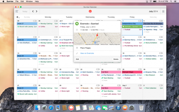The width and height of the screenshot is (179, 112).
Task: Toggle the day badge on July 25
Action: [x=140, y=69]
